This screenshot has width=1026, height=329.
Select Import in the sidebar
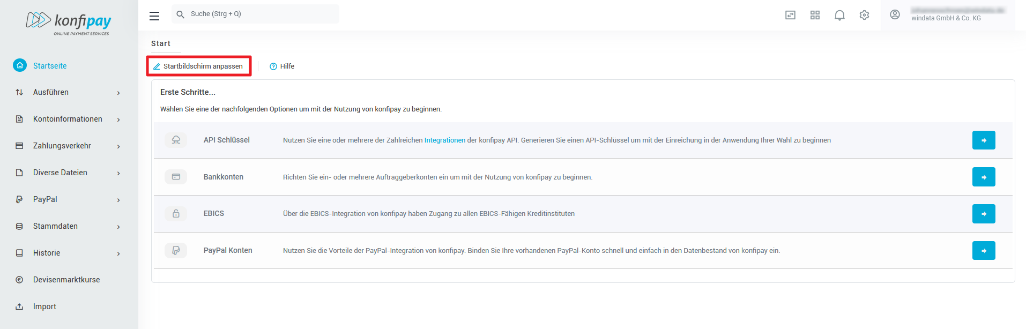click(44, 306)
